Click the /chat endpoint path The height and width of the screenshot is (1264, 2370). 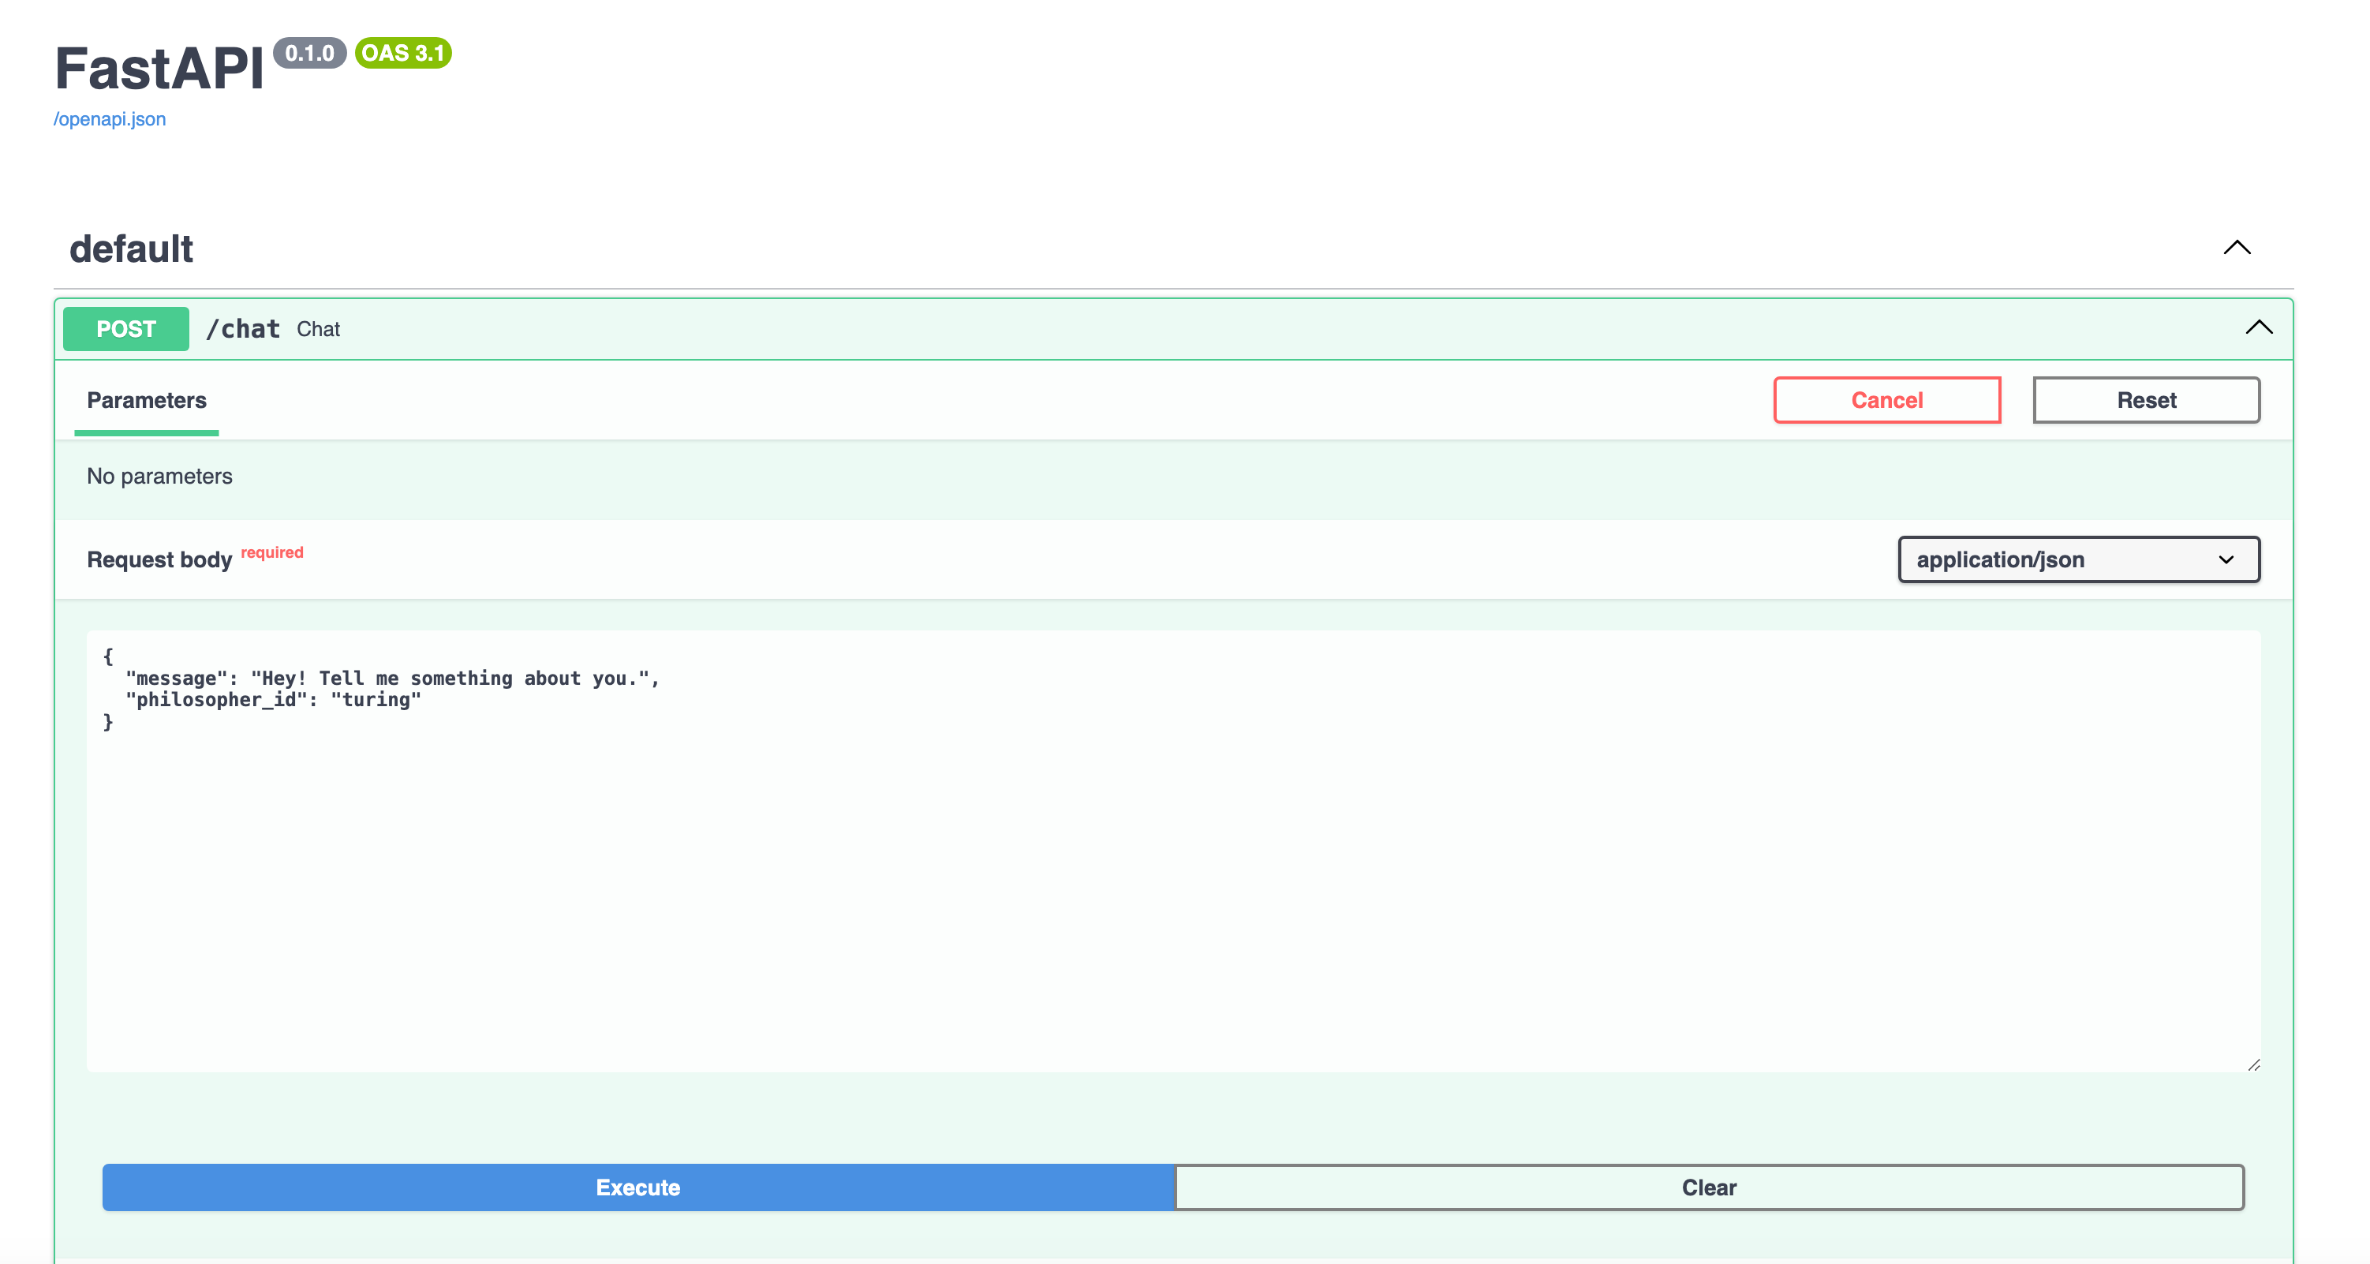coord(243,328)
